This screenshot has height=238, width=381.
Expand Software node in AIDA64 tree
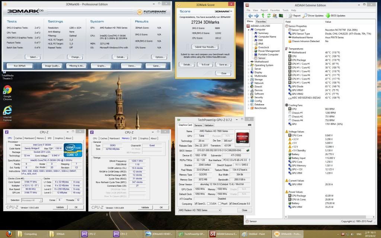[248, 94]
